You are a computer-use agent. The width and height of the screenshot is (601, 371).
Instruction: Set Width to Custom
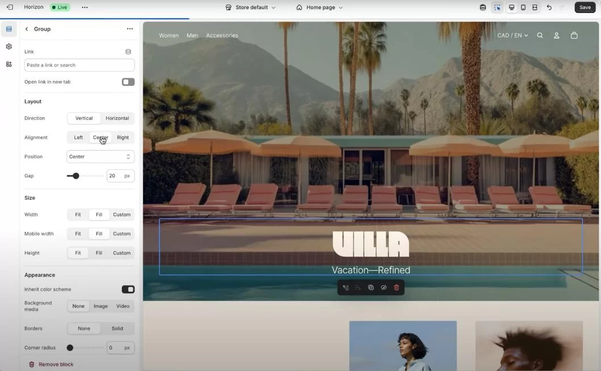coord(122,214)
